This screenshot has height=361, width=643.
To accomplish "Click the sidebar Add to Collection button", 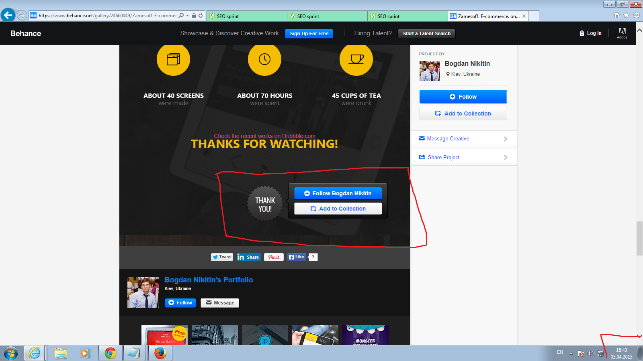I will pos(463,114).
